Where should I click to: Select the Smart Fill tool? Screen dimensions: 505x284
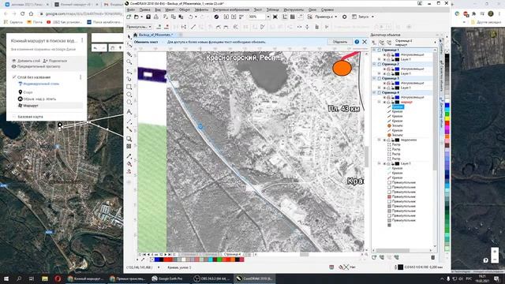pyautogui.click(x=129, y=172)
